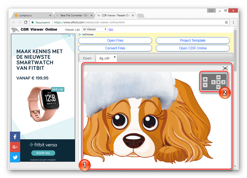The height and width of the screenshot is (178, 247).
Task: Pan the image down with the arrow
Action: pyautogui.click(x=218, y=87)
